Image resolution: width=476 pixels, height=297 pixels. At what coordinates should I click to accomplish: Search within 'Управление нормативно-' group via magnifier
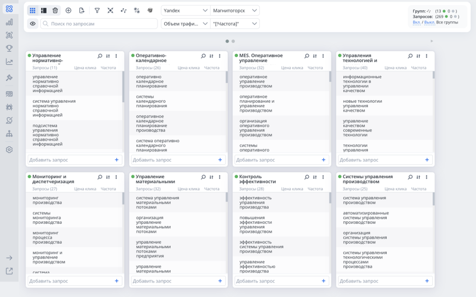[100, 56]
